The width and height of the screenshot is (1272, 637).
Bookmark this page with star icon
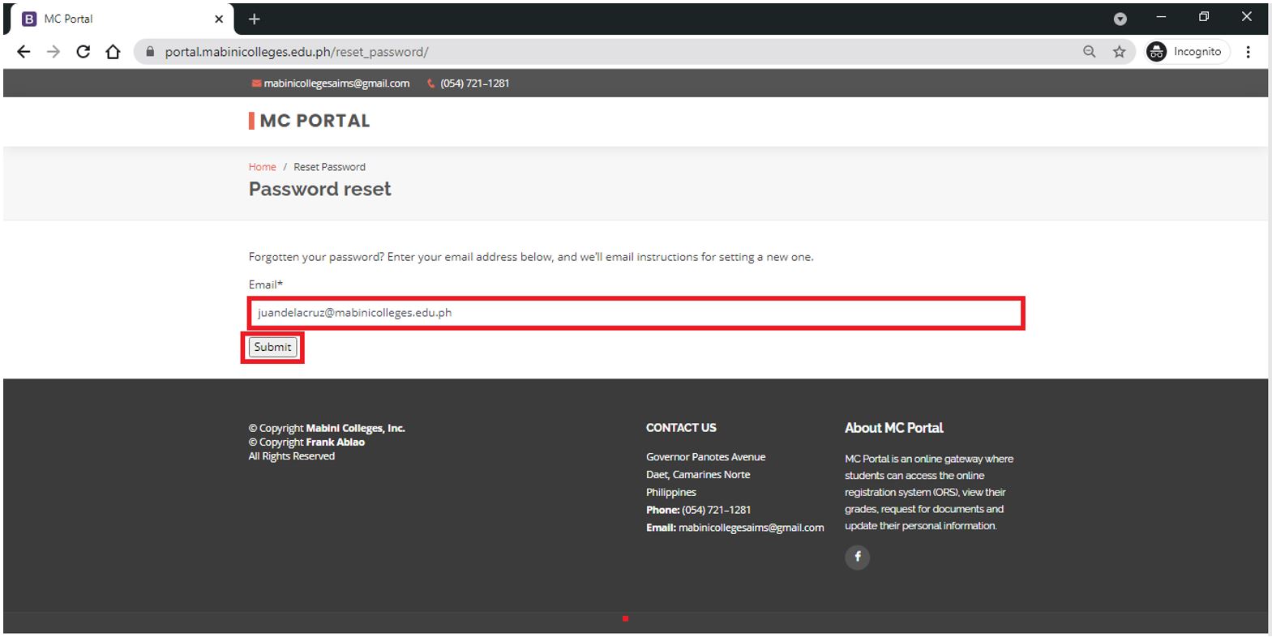click(x=1119, y=52)
